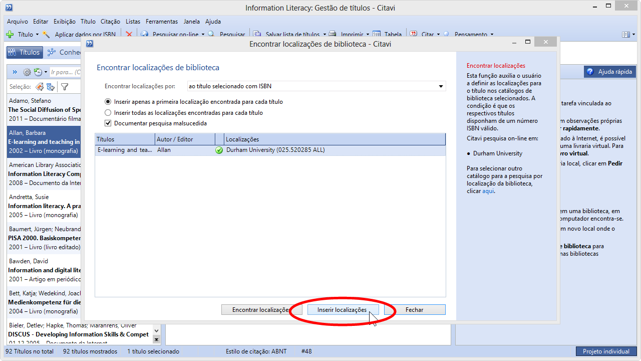The width and height of the screenshot is (641, 361).
Task: Click the layout view icon at toolbar right
Action: [625, 35]
